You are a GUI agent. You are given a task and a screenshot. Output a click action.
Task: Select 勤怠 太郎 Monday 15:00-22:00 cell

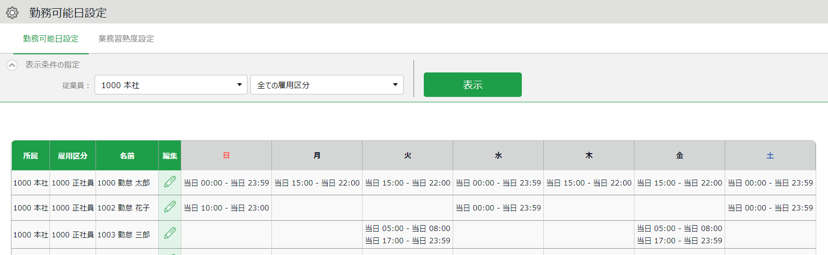[x=317, y=183]
